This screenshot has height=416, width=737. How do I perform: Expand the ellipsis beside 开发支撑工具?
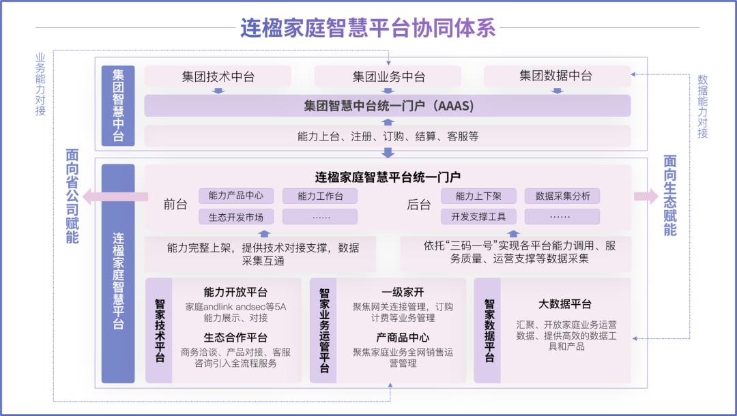coord(561,218)
